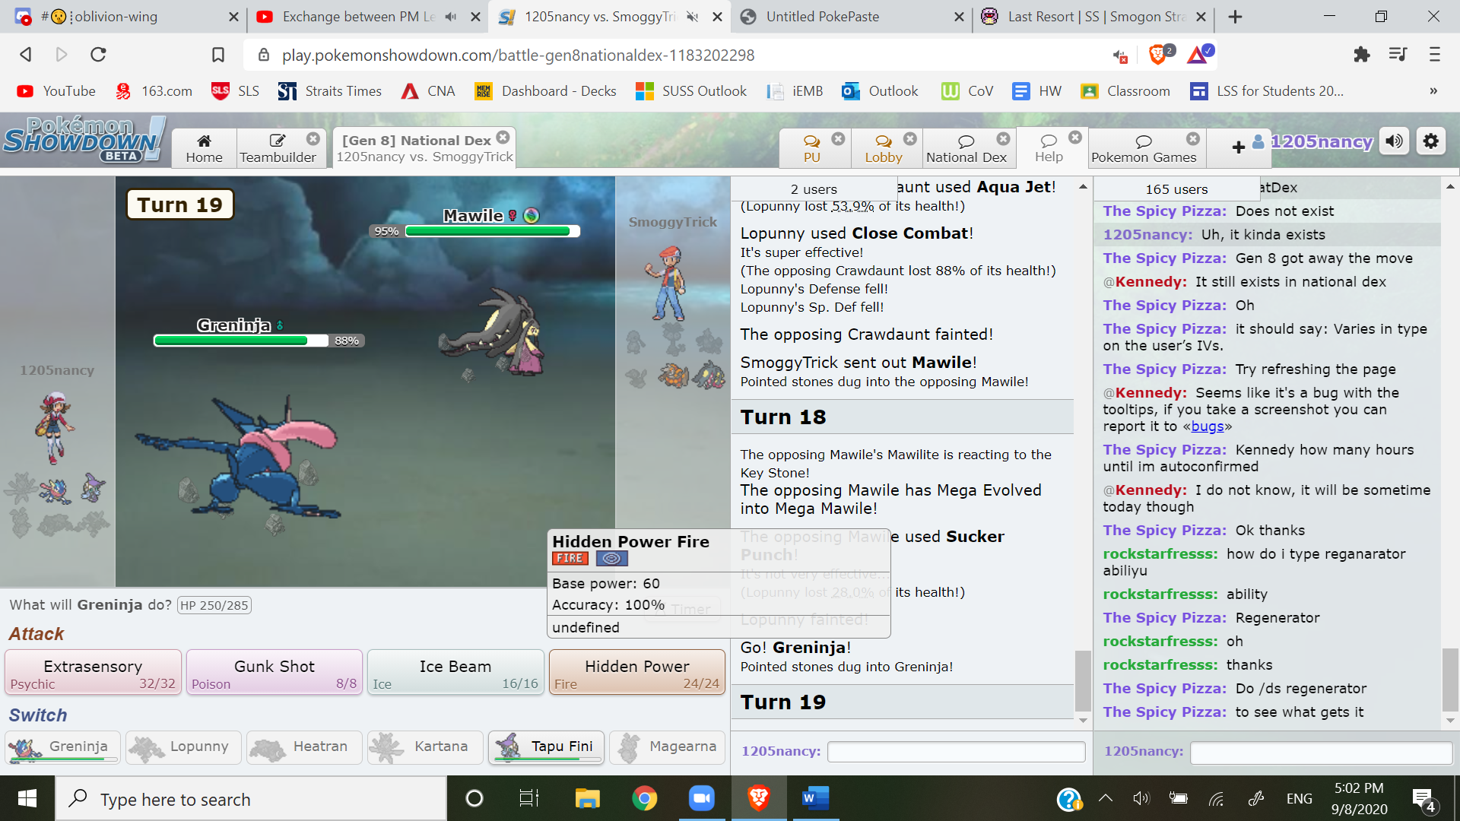This screenshot has height=821, width=1460.
Task: Show the 165 users list
Action: point(1176,189)
